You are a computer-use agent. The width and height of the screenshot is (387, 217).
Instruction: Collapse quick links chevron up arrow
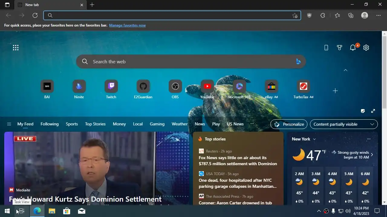click(x=346, y=70)
